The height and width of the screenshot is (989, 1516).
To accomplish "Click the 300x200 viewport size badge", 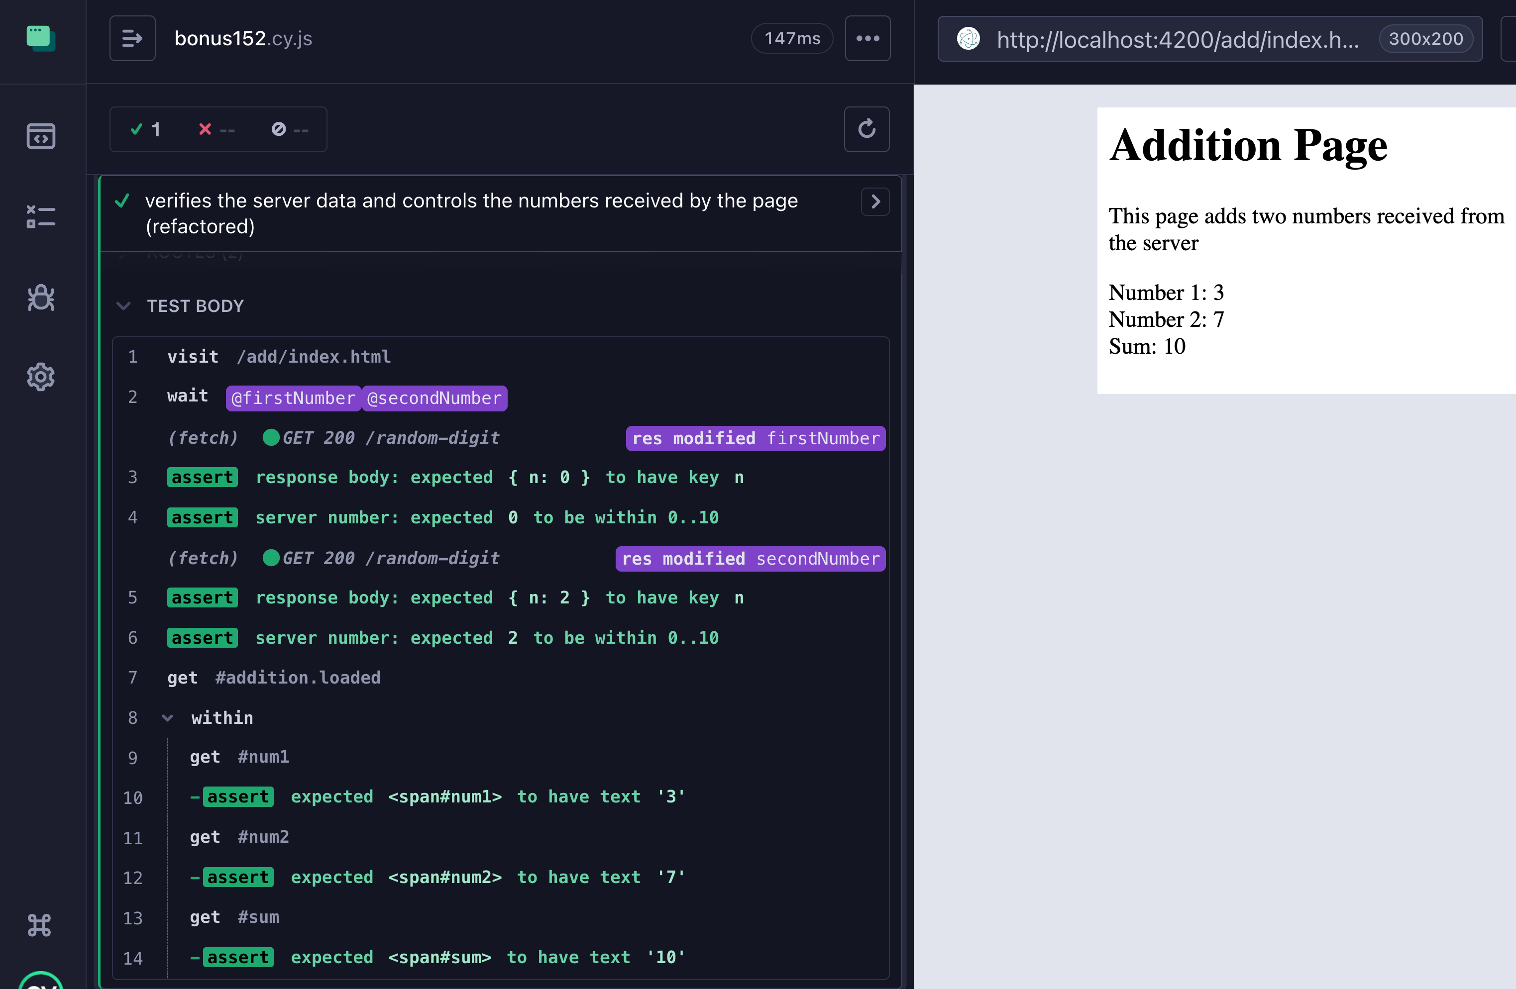I will click(1425, 38).
